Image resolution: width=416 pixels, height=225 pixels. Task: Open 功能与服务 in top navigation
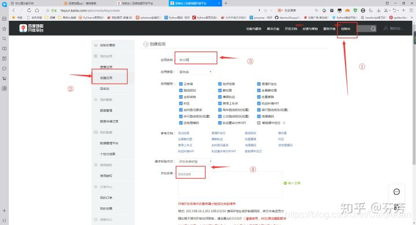coord(254,29)
